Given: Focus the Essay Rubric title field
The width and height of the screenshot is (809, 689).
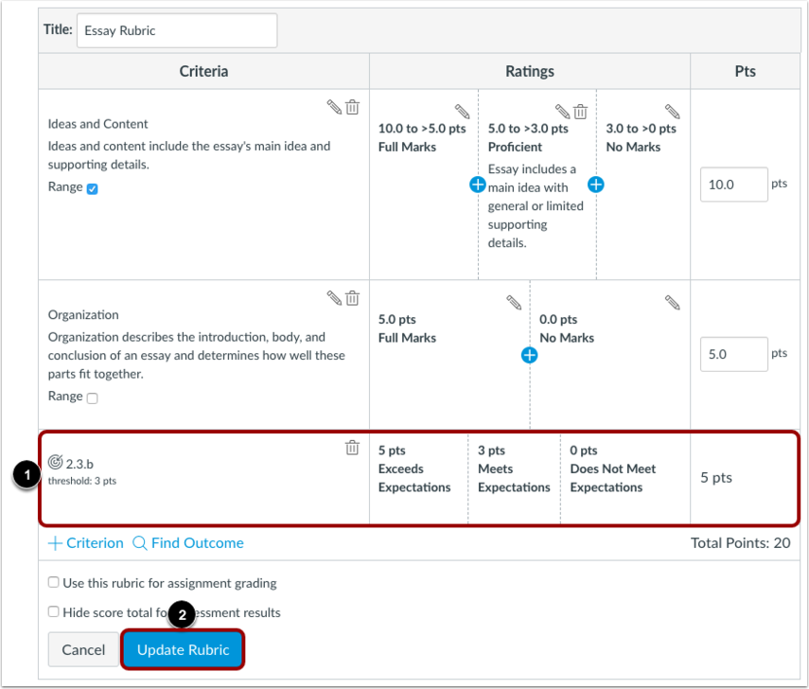Looking at the screenshot, I should (x=177, y=30).
